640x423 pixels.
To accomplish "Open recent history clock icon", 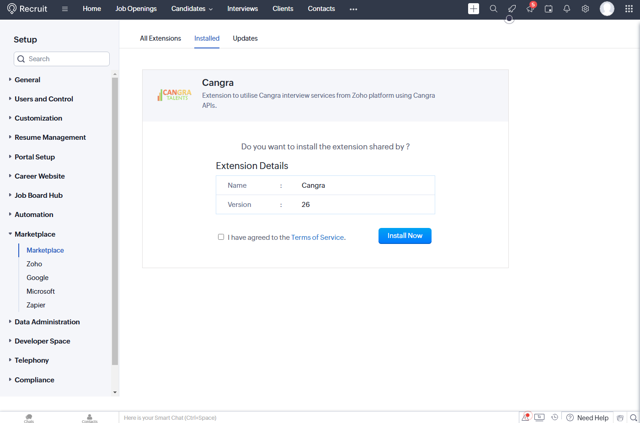I will 555,417.
